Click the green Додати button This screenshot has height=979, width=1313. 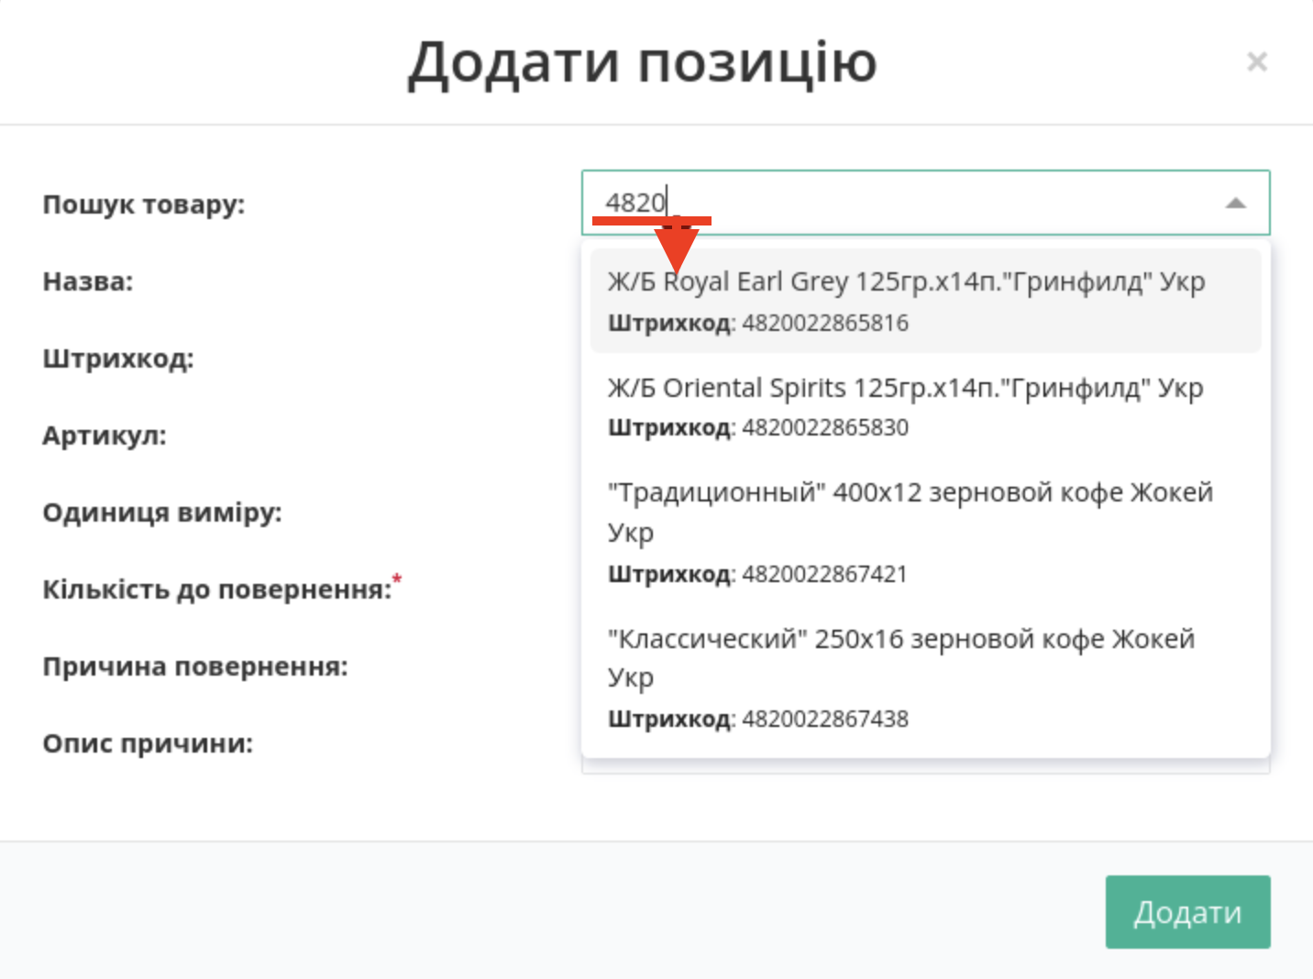point(1187,912)
